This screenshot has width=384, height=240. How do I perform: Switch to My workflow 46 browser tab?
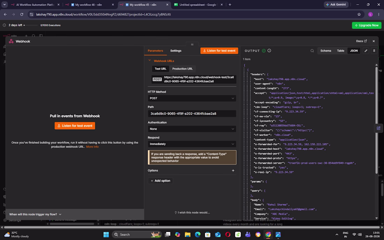click(88, 5)
